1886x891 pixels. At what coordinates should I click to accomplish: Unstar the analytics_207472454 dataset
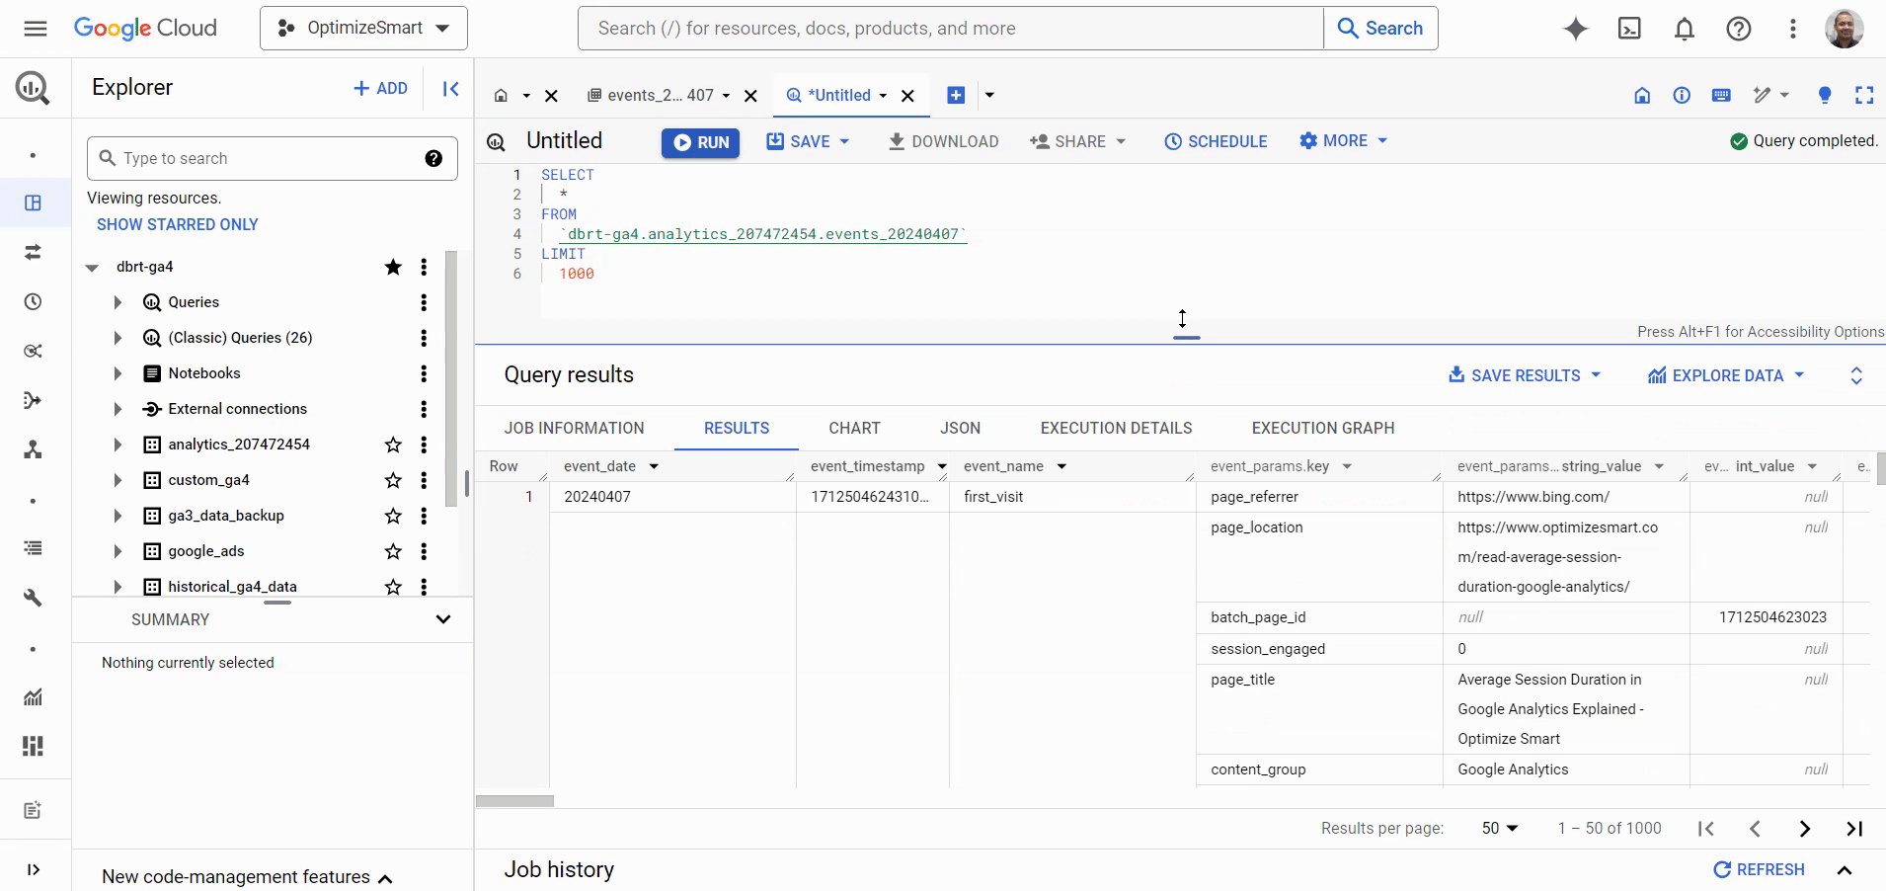point(392,445)
